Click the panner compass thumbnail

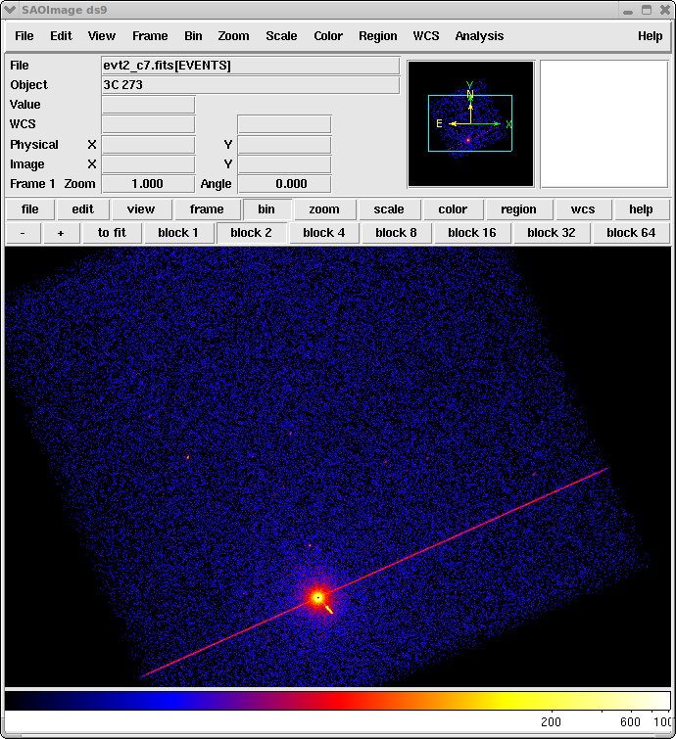point(470,123)
